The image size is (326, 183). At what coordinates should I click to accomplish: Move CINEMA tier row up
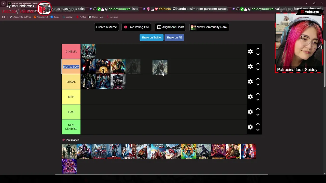click(x=258, y=49)
